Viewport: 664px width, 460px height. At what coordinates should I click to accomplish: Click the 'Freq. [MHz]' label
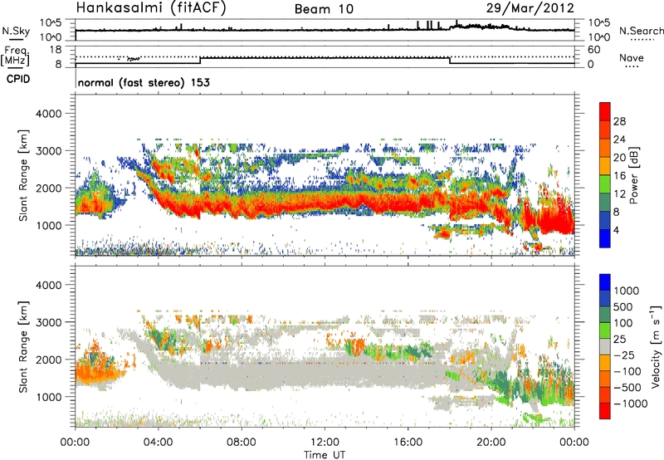click(x=16, y=56)
